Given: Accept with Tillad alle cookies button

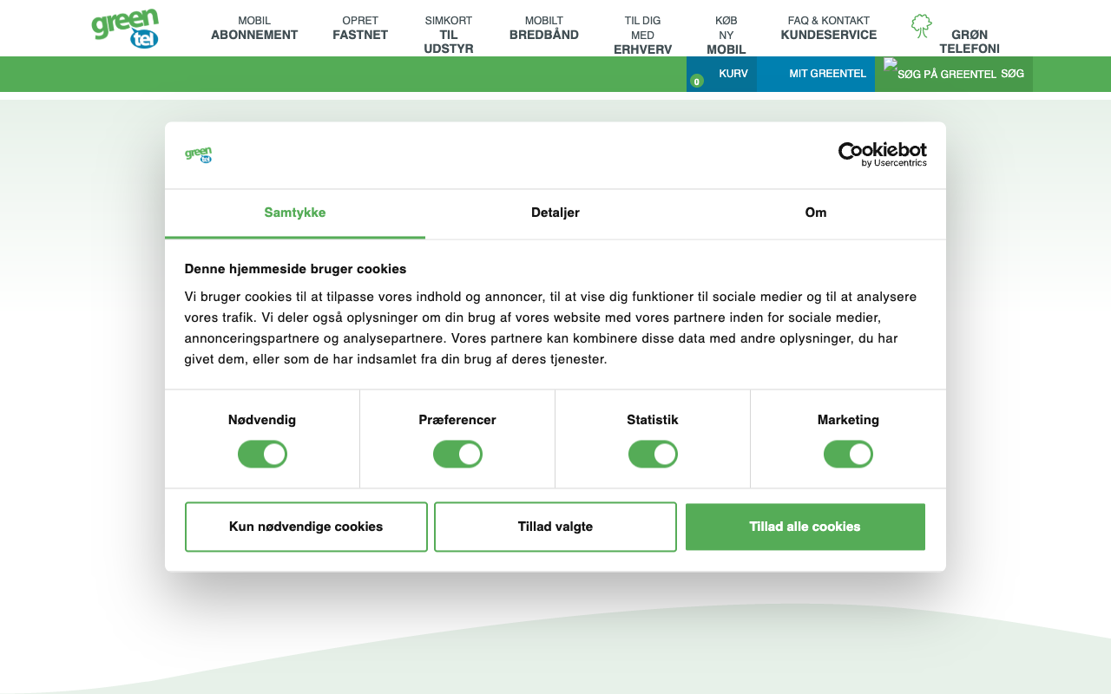Looking at the screenshot, I should pyautogui.click(x=805, y=527).
